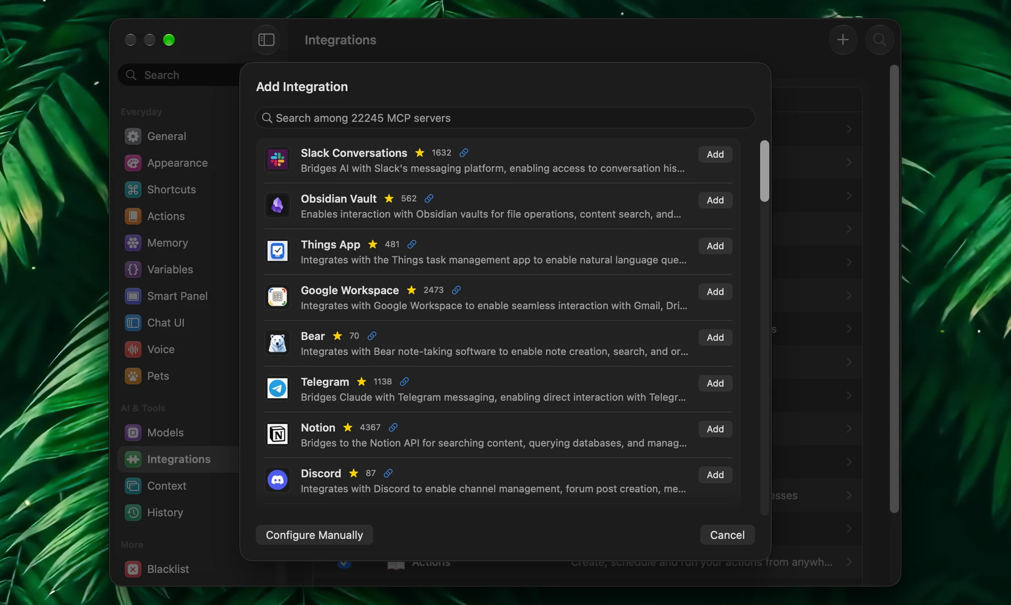Click the Discord logo icon

277,480
